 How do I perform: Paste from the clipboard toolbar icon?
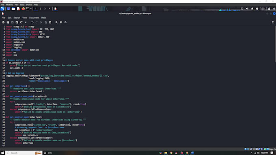point(50,22)
